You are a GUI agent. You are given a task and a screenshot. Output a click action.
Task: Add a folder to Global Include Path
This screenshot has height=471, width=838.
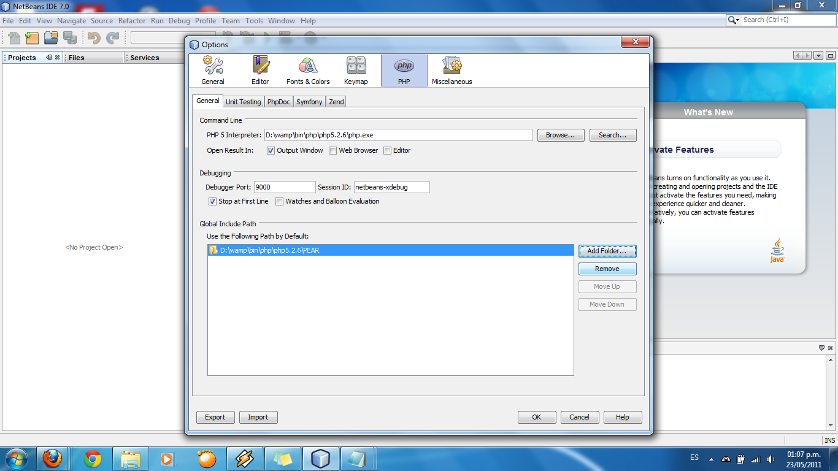click(x=607, y=251)
